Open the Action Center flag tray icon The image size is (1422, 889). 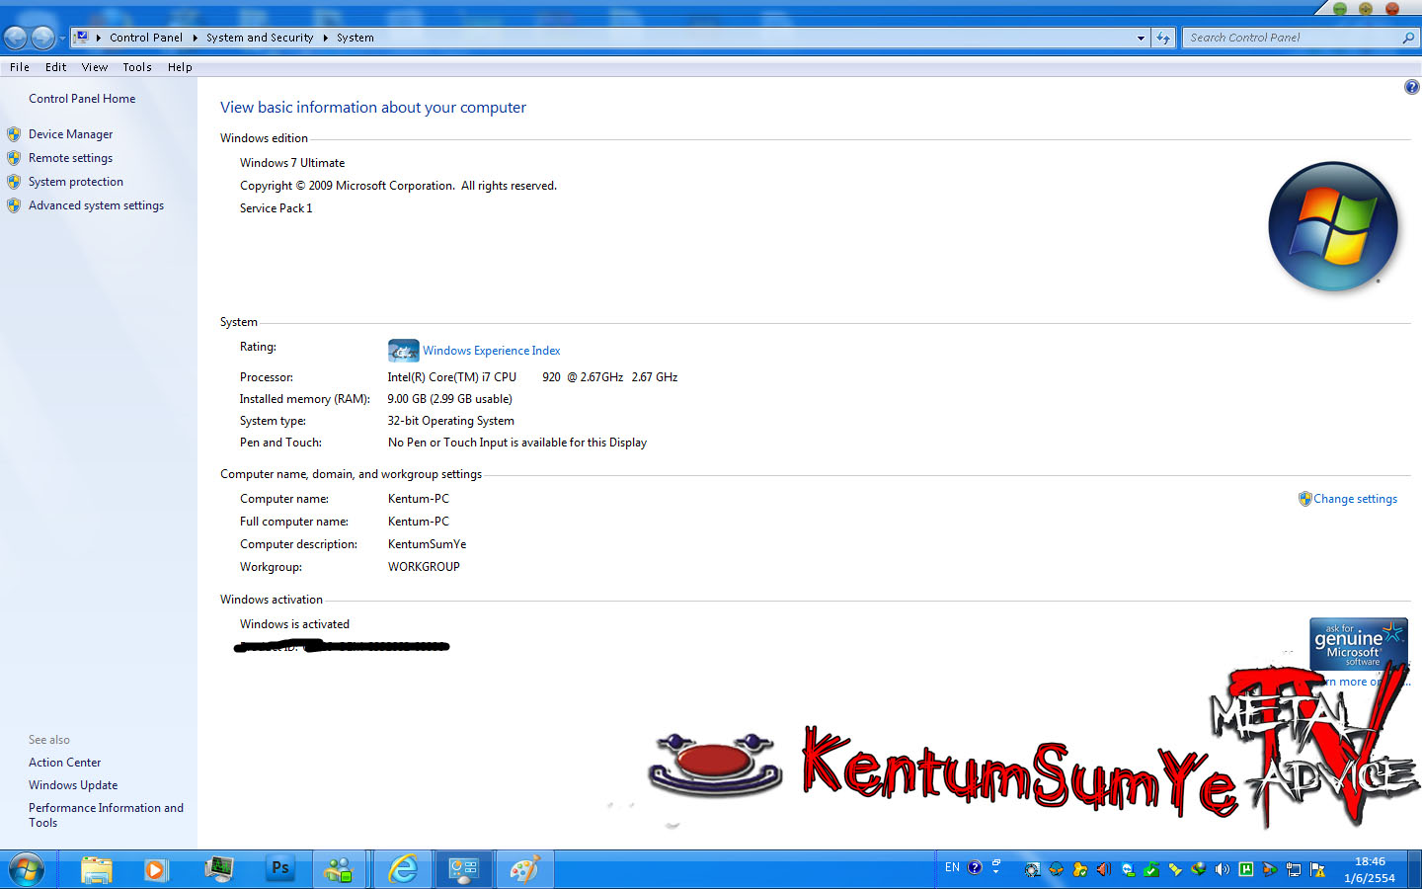(x=1317, y=869)
